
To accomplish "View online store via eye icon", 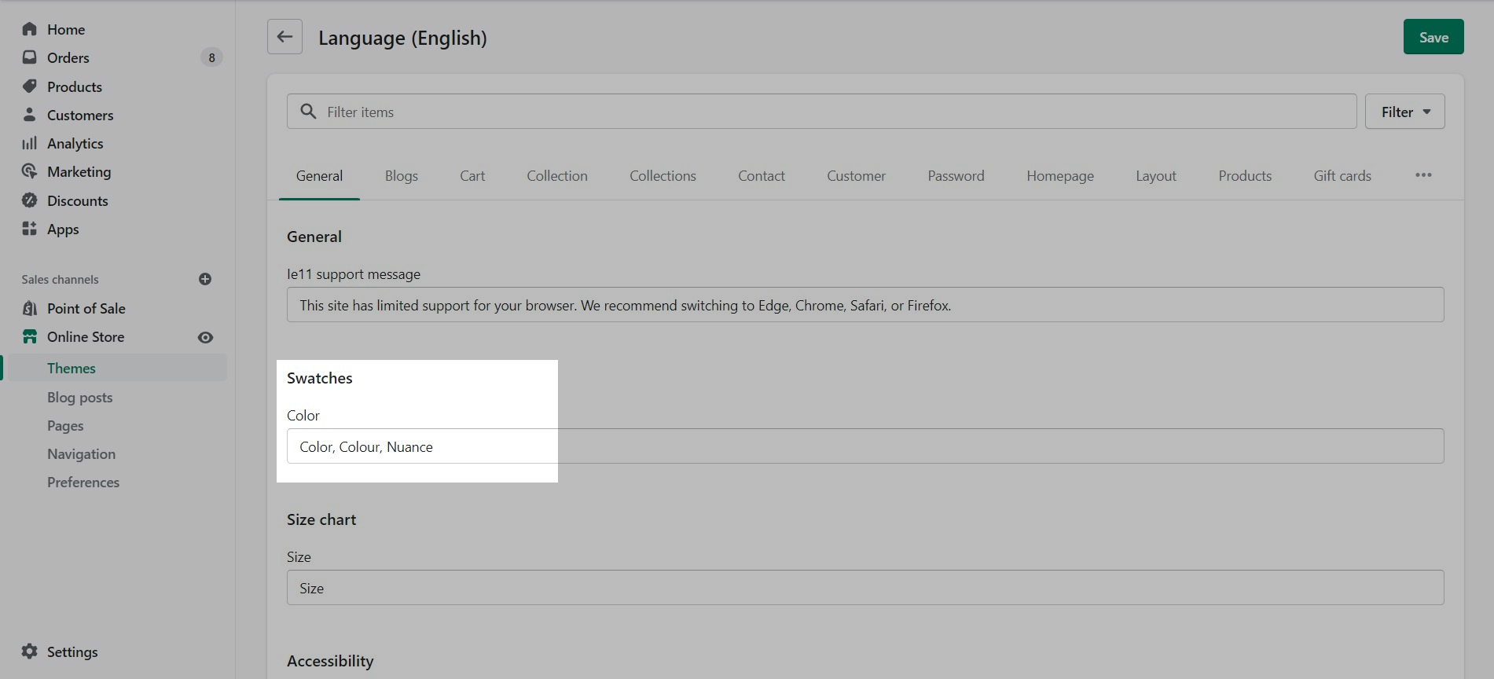I will click(205, 337).
